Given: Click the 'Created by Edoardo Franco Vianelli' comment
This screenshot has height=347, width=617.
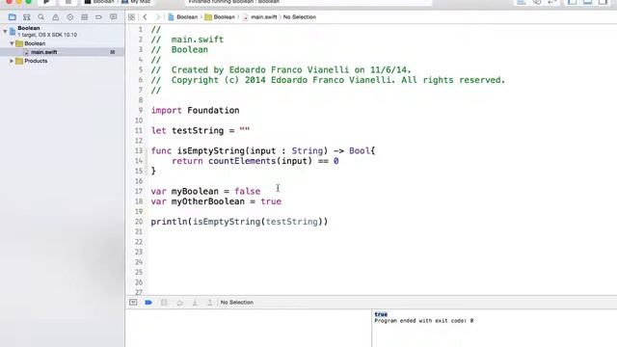Looking at the screenshot, I should 281,70.
